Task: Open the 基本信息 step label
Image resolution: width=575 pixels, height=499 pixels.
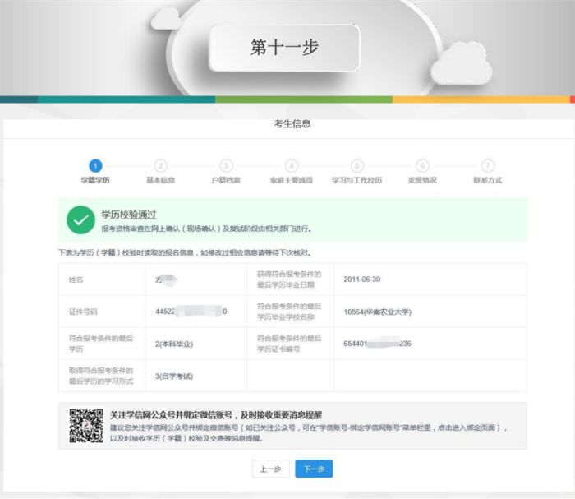Action: (x=160, y=180)
